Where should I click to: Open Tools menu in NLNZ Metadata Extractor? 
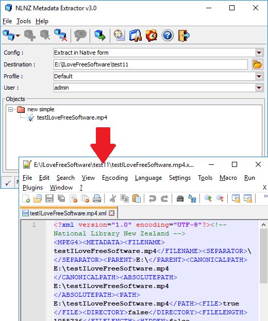pos(24,21)
